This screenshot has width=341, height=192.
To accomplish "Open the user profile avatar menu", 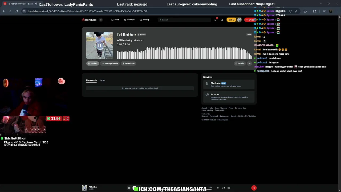I will tap(239, 20).
